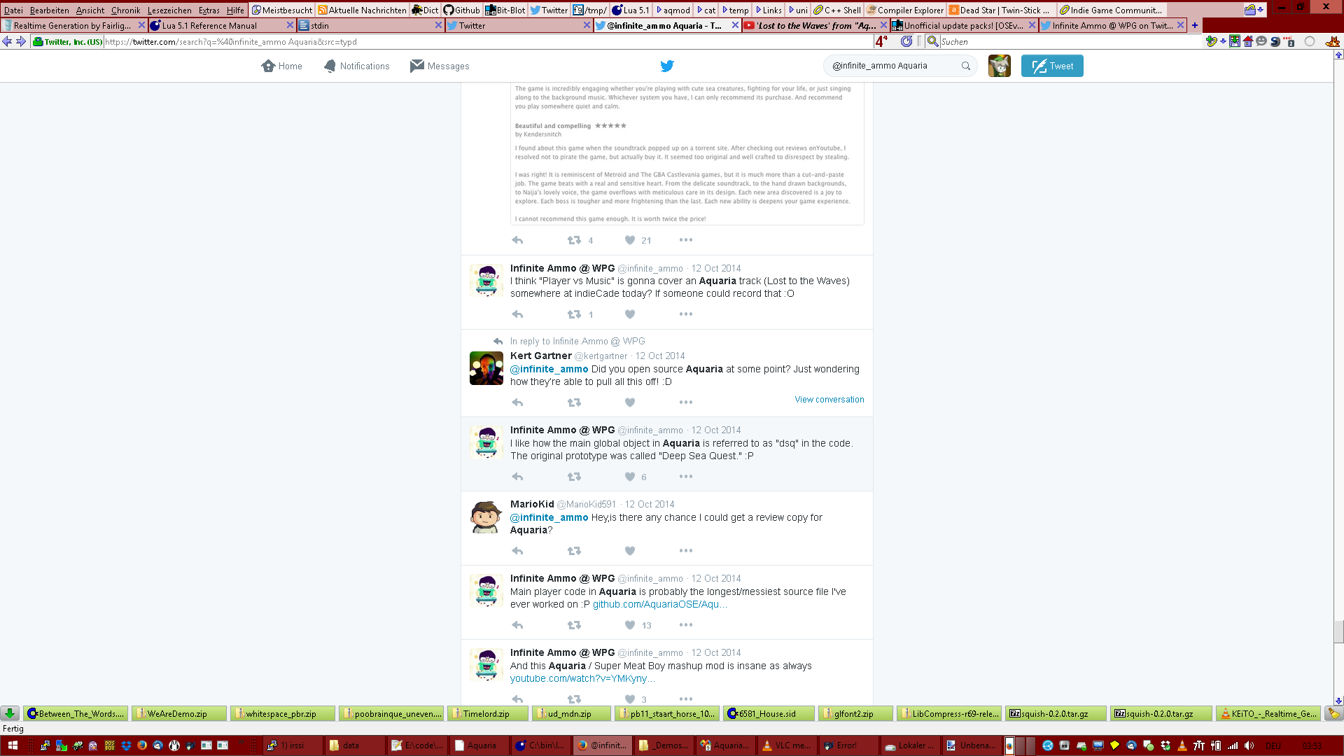Close the Realtime Generation tab

pyautogui.click(x=141, y=25)
